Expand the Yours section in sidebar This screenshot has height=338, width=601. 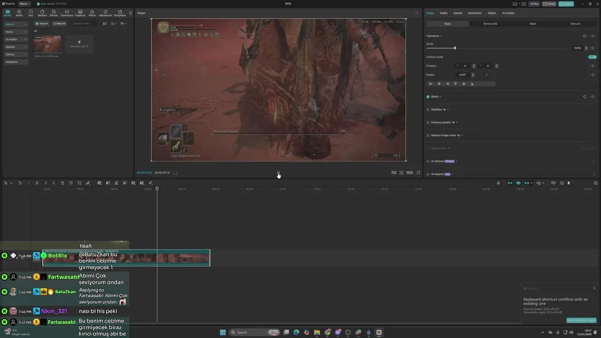click(x=16, y=32)
